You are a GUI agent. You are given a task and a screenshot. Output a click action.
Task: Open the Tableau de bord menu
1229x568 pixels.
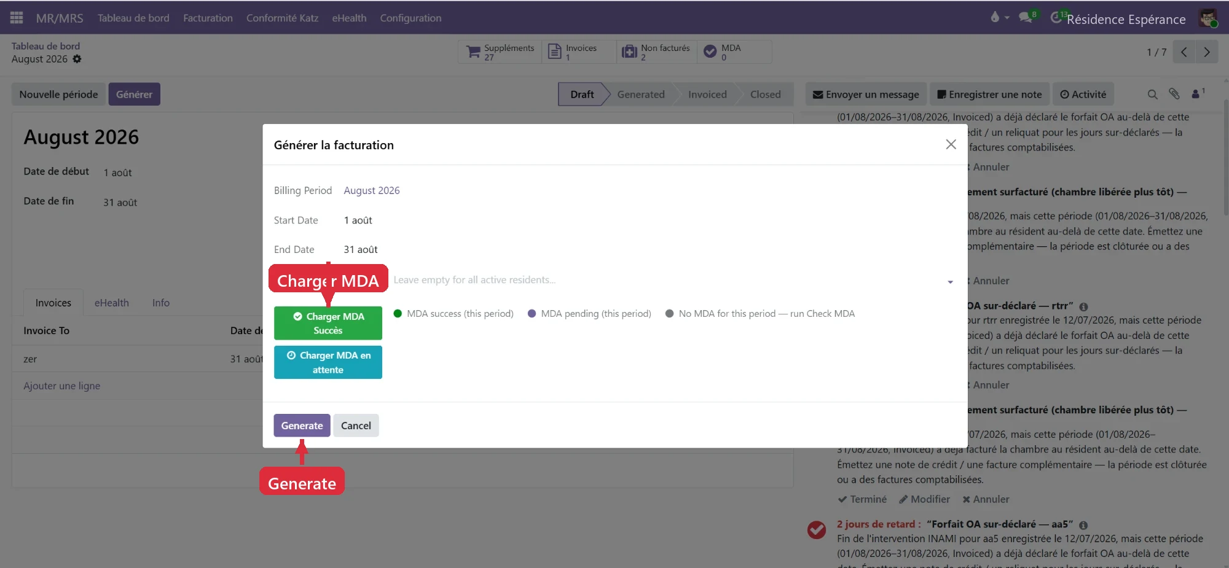(x=133, y=18)
